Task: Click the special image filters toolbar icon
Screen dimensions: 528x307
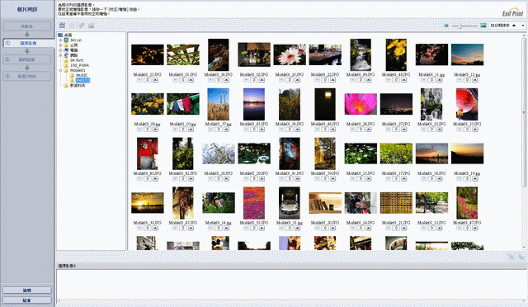Action: tap(91, 26)
